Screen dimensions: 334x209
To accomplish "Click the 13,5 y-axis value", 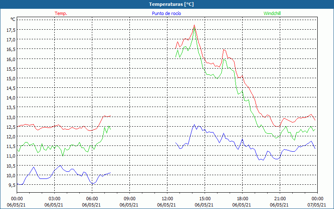I will 11,107.
